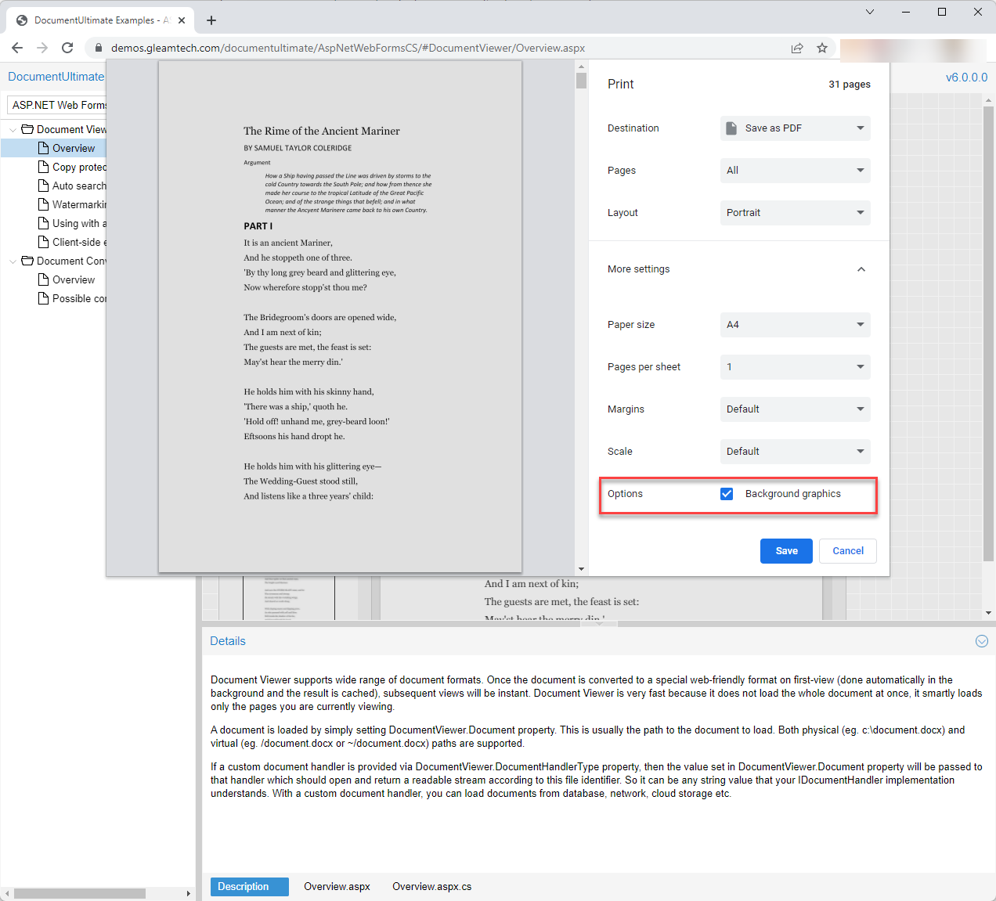Click the Copy protection page icon
The height and width of the screenshot is (901, 996).
(44, 167)
